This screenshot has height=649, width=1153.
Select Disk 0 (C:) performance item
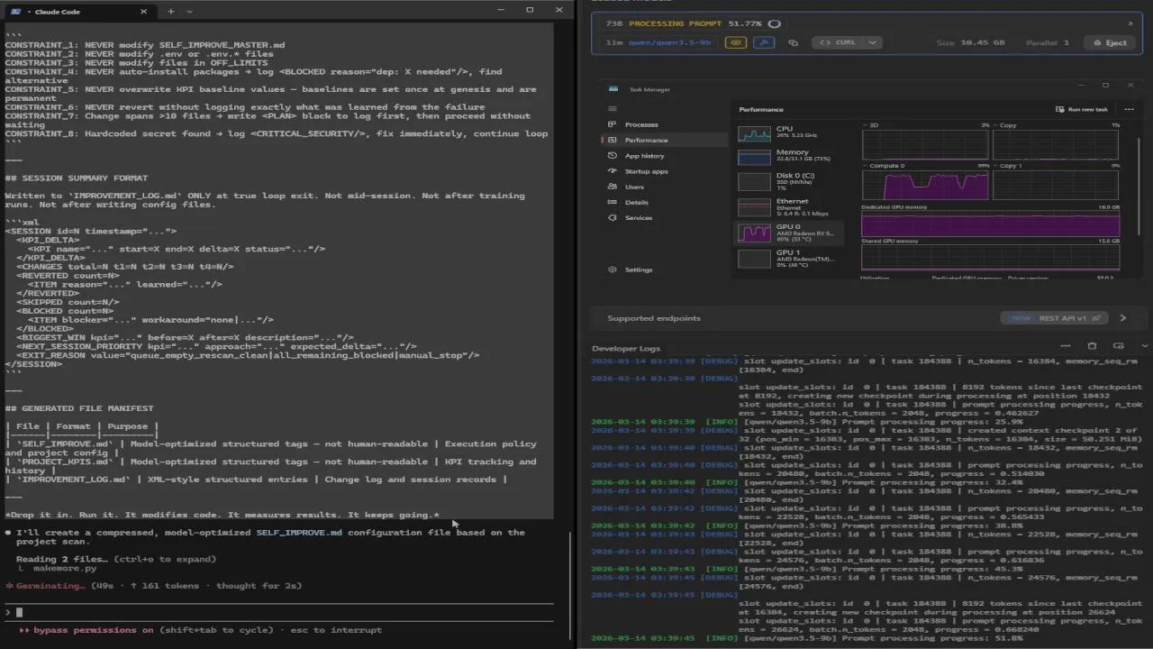pyautogui.click(x=791, y=180)
